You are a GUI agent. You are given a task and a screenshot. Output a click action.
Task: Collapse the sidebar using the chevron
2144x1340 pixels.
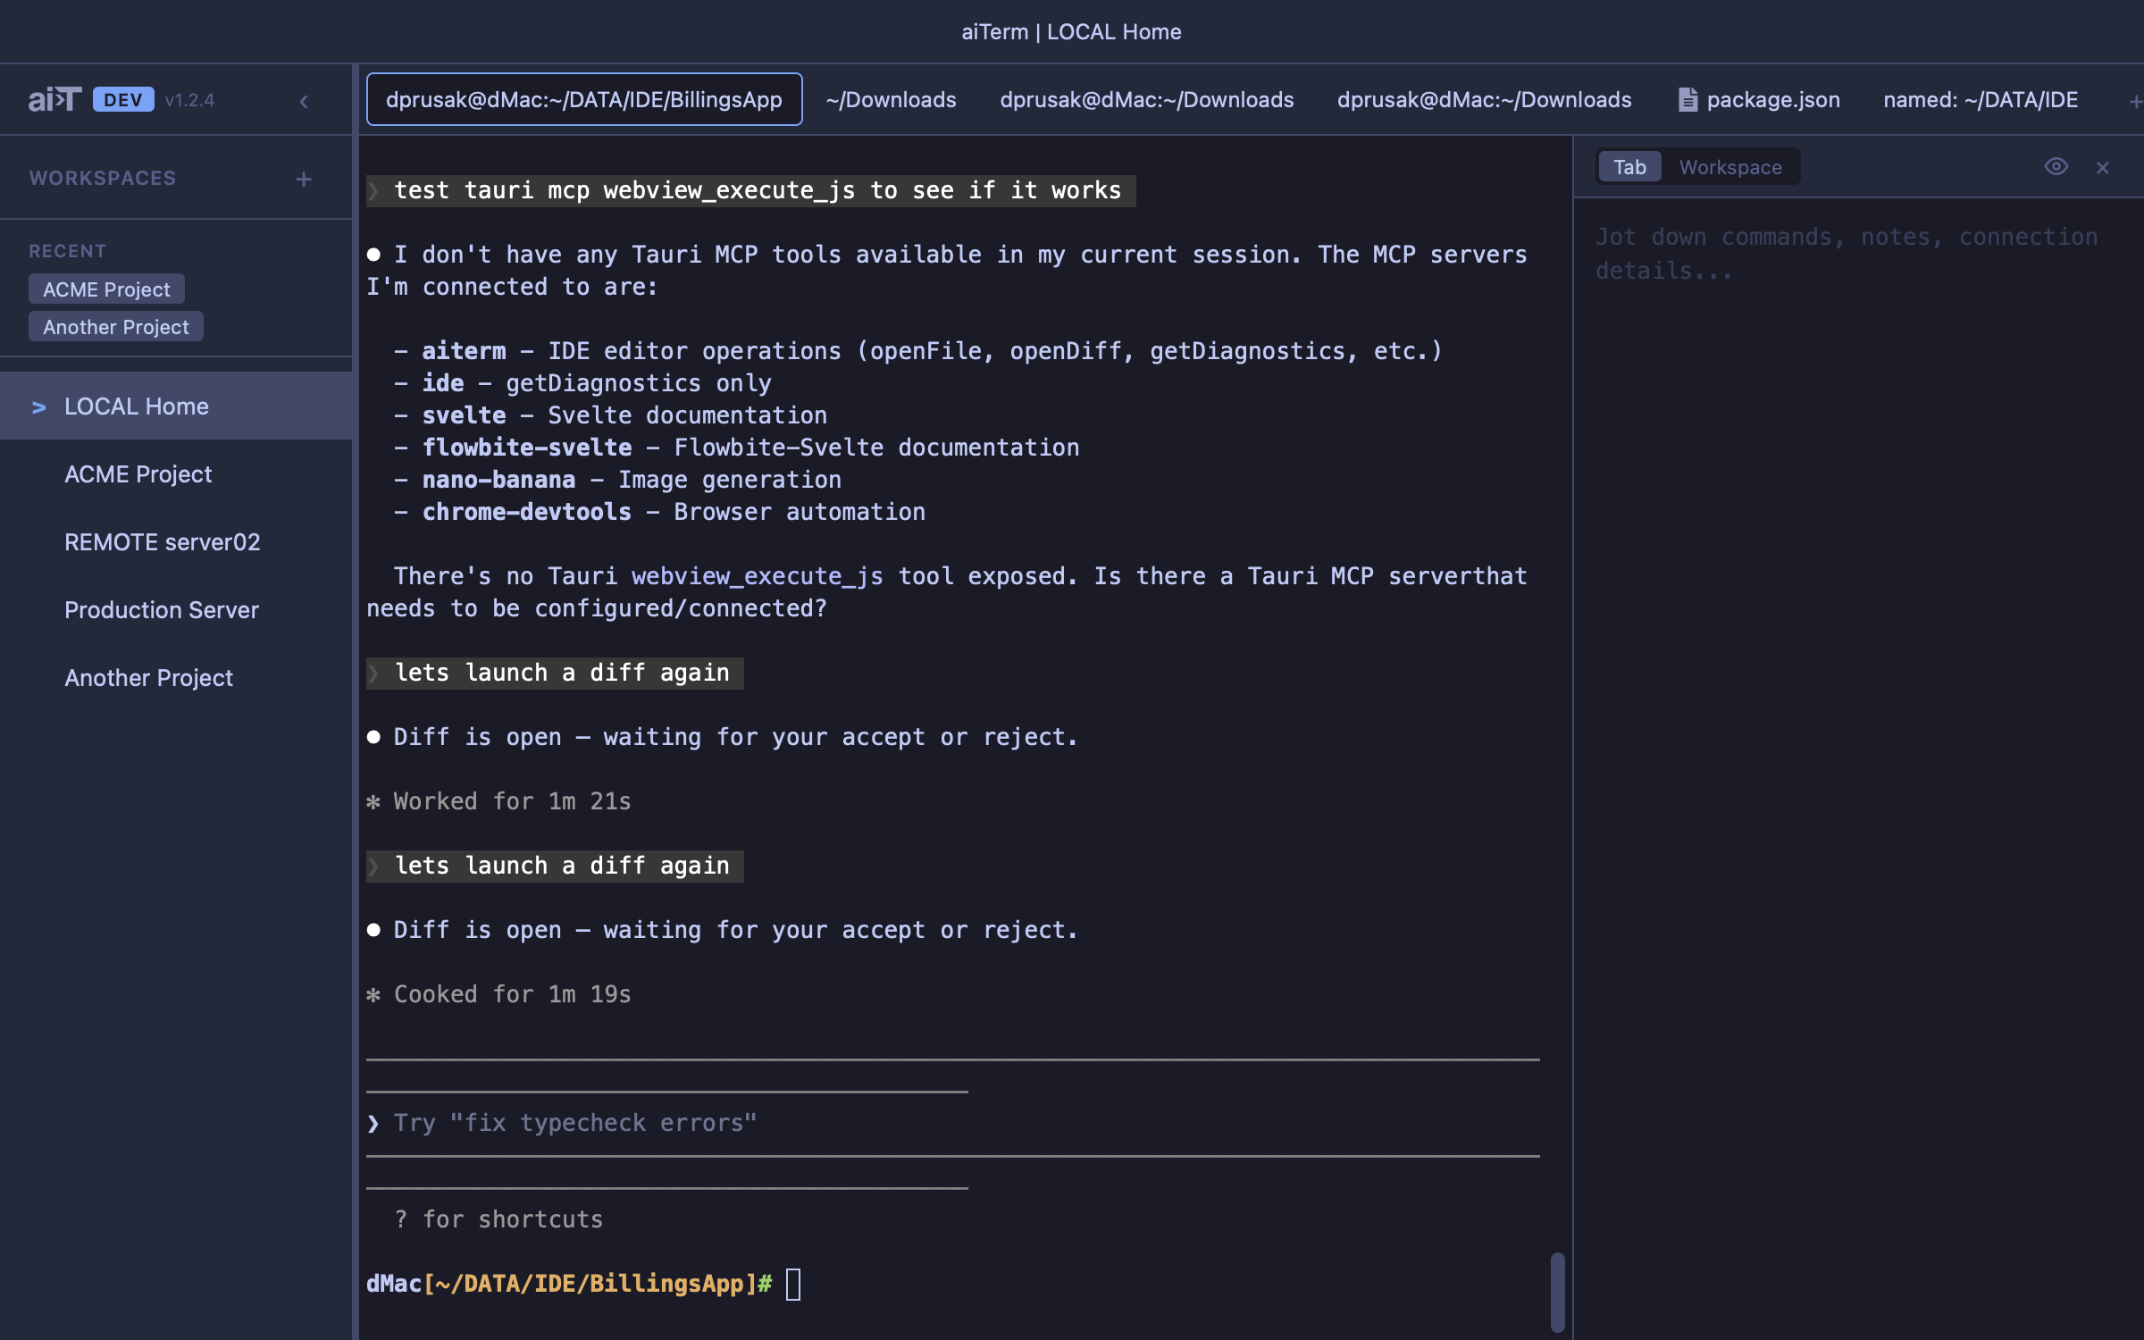pyautogui.click(x=304, y=101)
